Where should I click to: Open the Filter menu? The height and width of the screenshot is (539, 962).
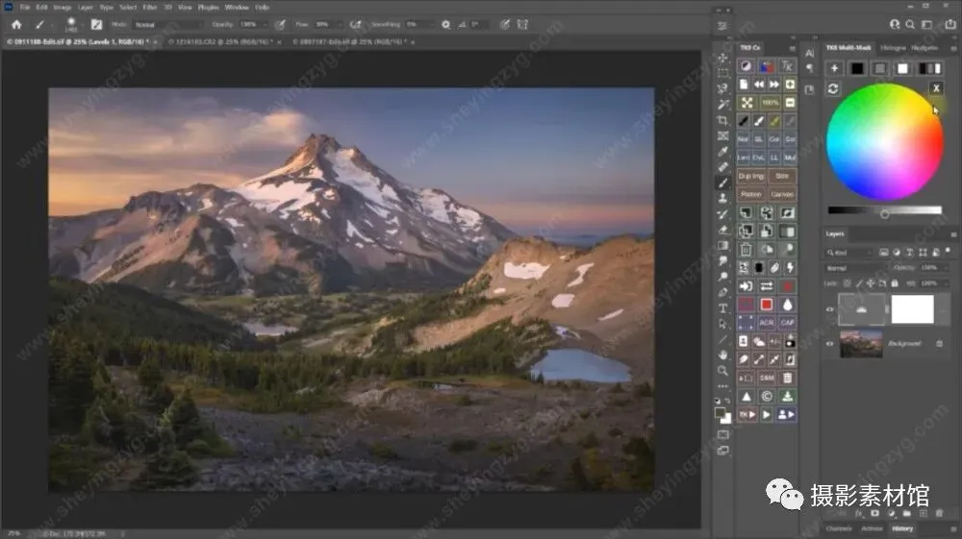tap(150, 8)
